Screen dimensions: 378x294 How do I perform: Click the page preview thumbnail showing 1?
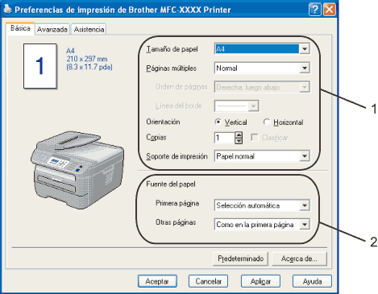tap(40, 66)
